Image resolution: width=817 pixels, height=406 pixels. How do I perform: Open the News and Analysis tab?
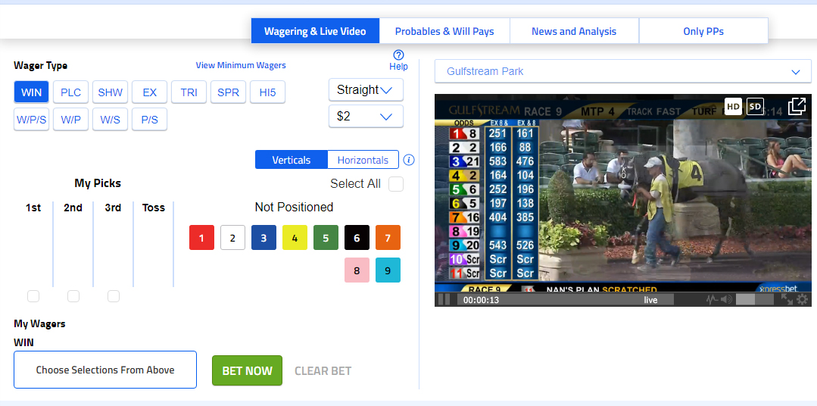574,31
